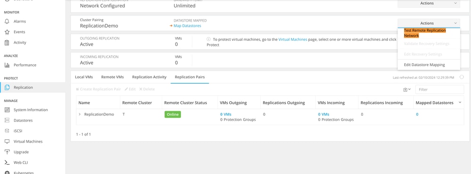This screenshot has height=174, width=471.
Task: Click the System Information icon
Action: [x=7, y=110]
